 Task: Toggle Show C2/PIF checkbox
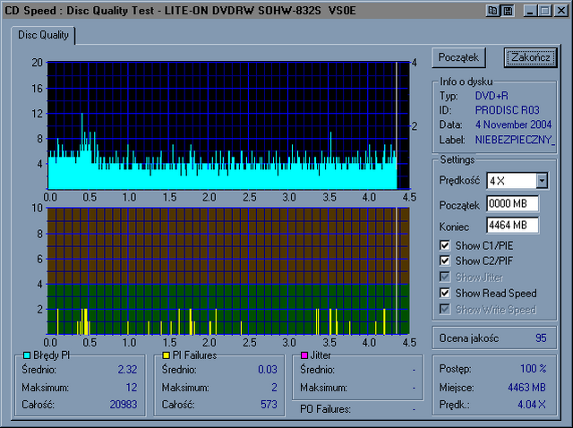[445, 261]
